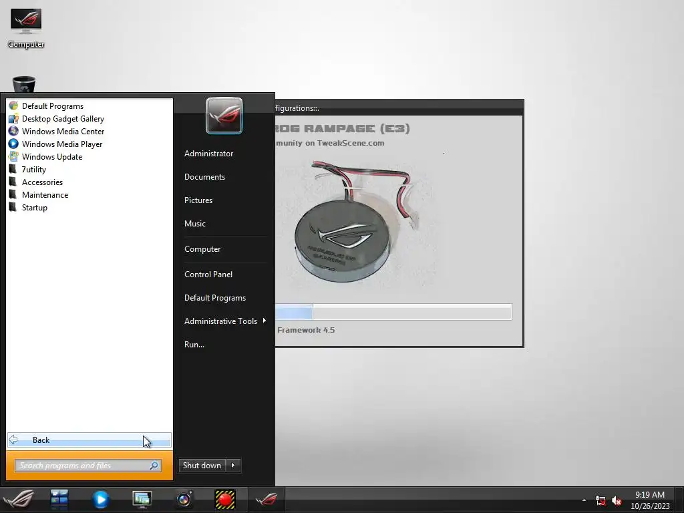684x513 pixels.
Task: Click the red button hazard taskbar icon
Action: click(225, 500)
